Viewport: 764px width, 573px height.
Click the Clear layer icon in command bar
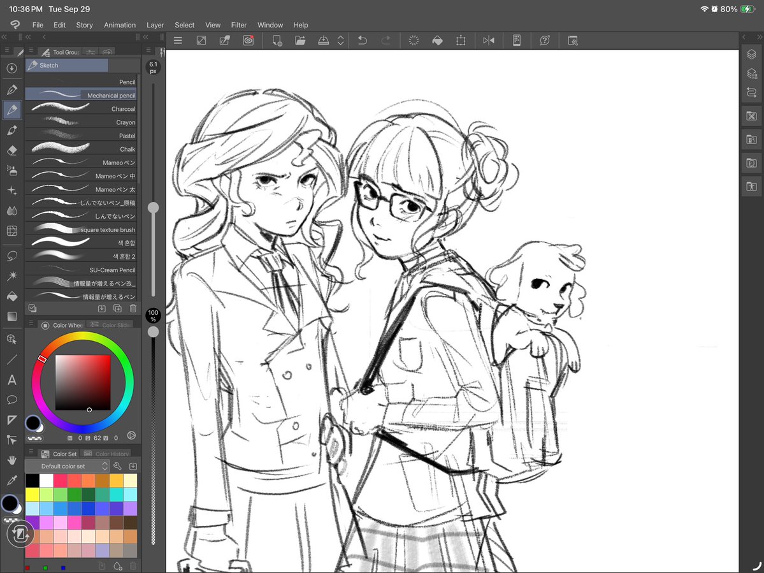pos(414,41)
